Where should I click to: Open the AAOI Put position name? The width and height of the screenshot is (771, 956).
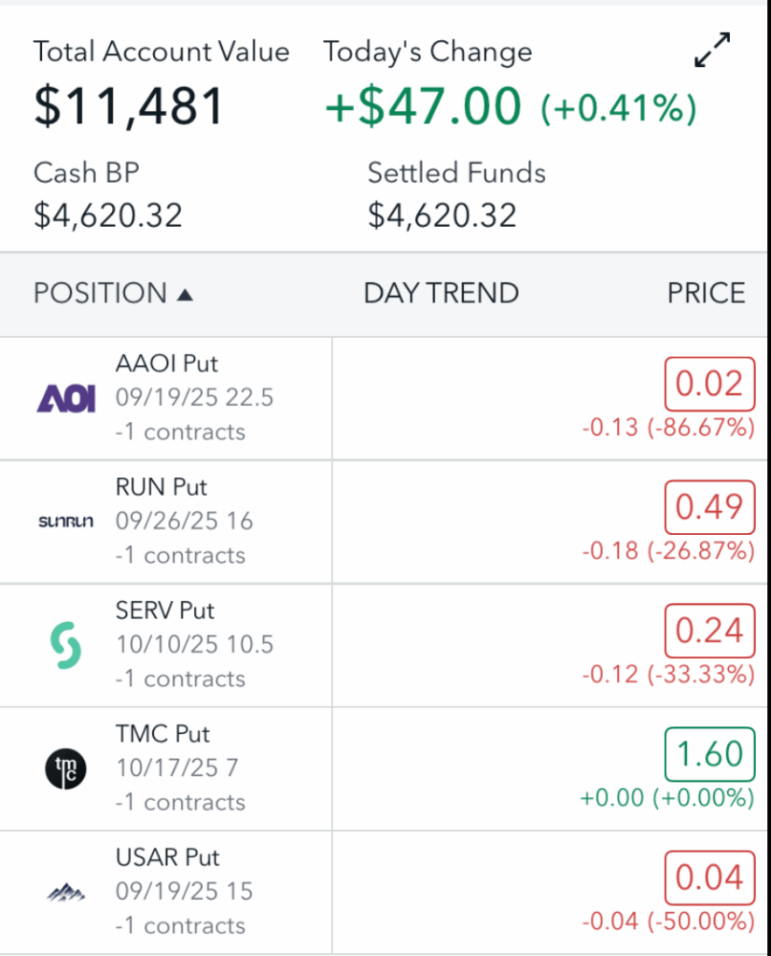coord(166,364)
